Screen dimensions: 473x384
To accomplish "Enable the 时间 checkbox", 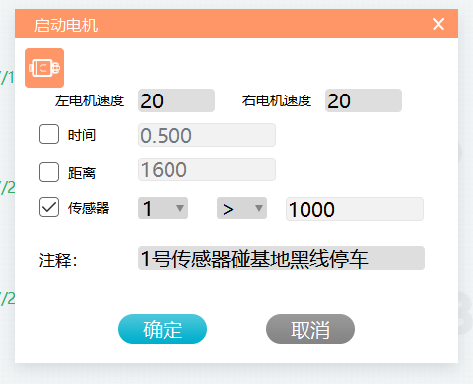I will pos(49,134).
